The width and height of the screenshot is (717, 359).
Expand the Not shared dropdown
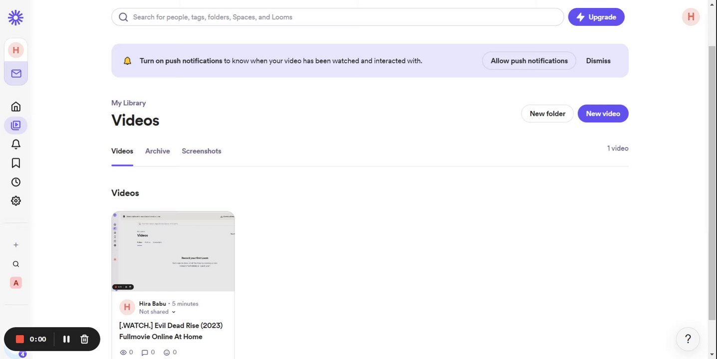click(x=158, y=312)
